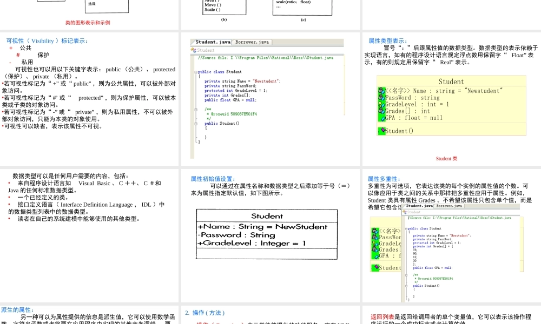Click the purple diamond icon beside Student() constructor
This screenshot has height=324, width=541.
tap(382, 130)
